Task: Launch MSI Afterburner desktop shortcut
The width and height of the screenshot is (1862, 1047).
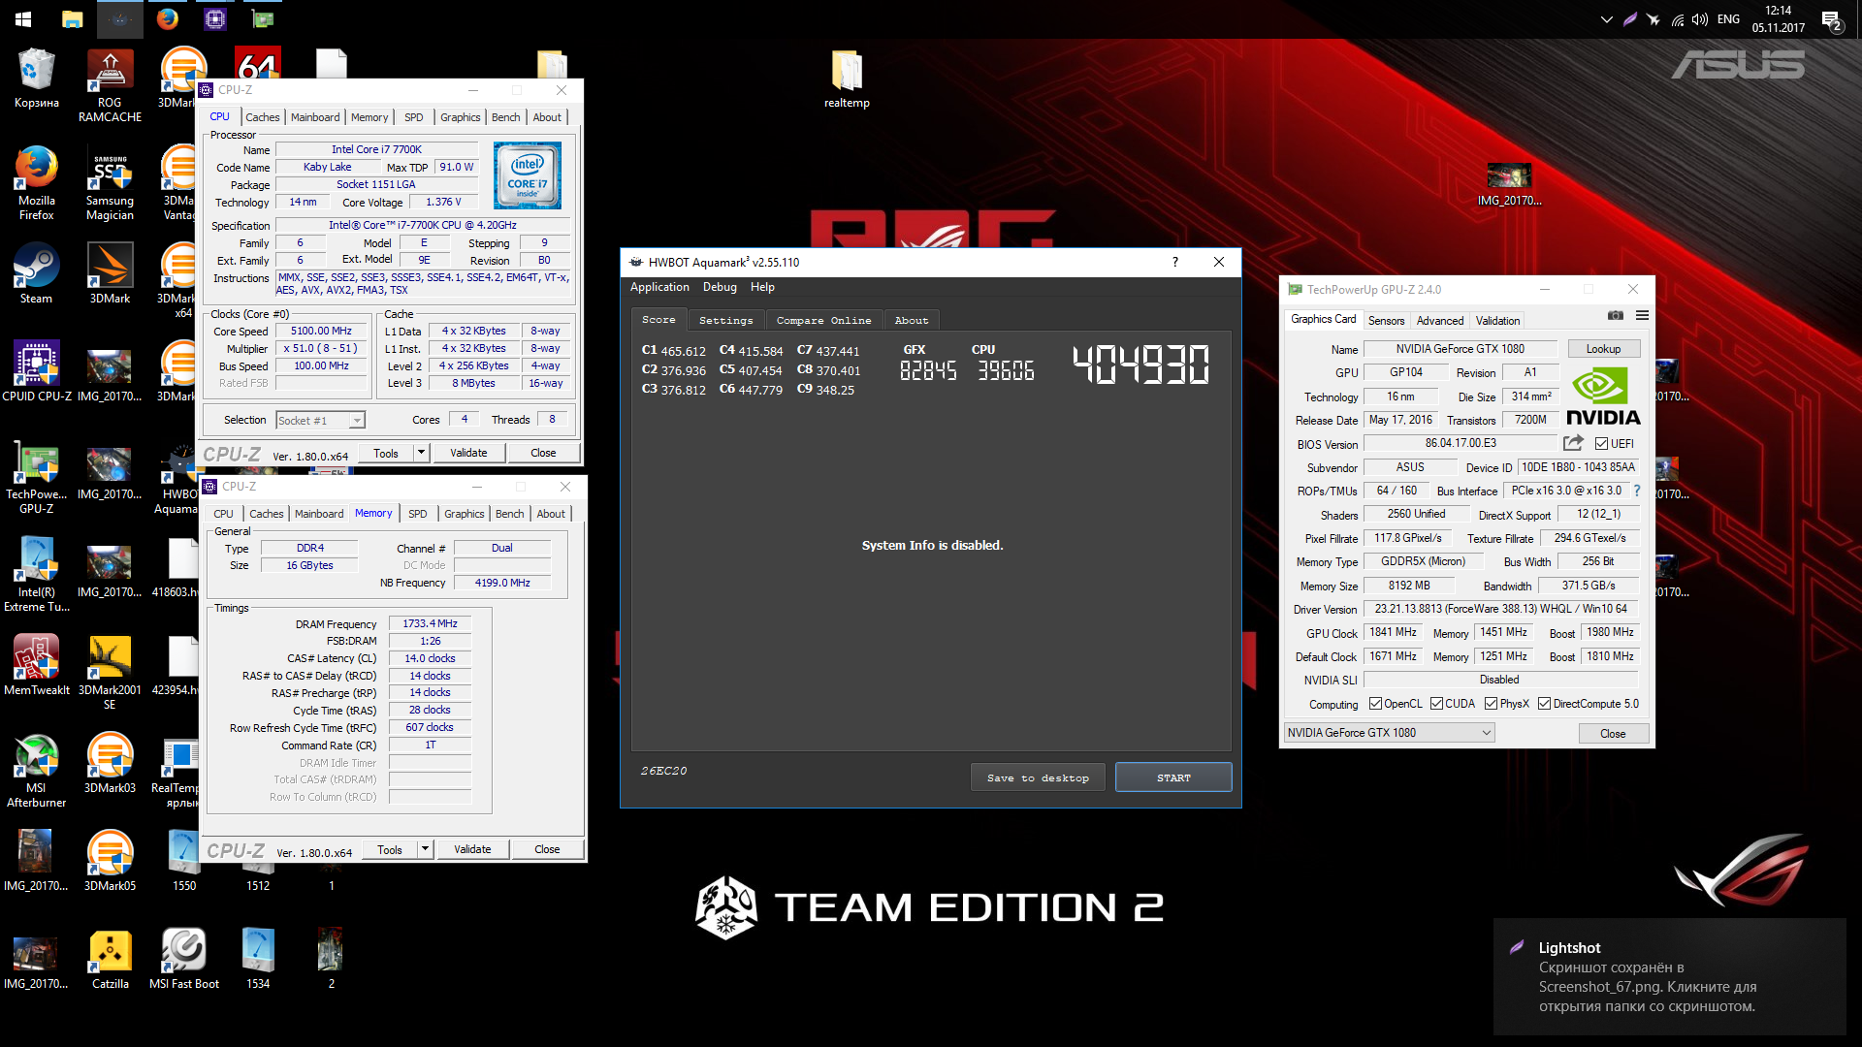Action: pyautogui.click(x=36, y=771)
